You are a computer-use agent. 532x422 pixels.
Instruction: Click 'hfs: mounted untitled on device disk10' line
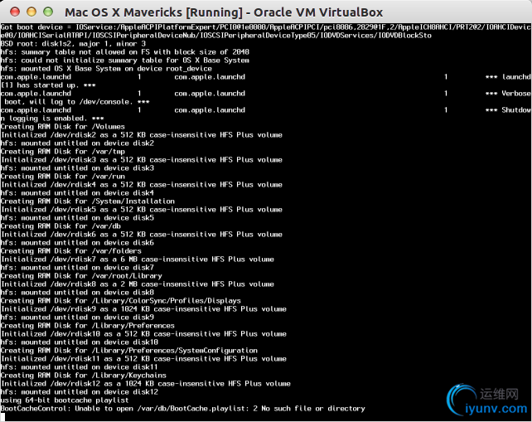pos(80,342)
